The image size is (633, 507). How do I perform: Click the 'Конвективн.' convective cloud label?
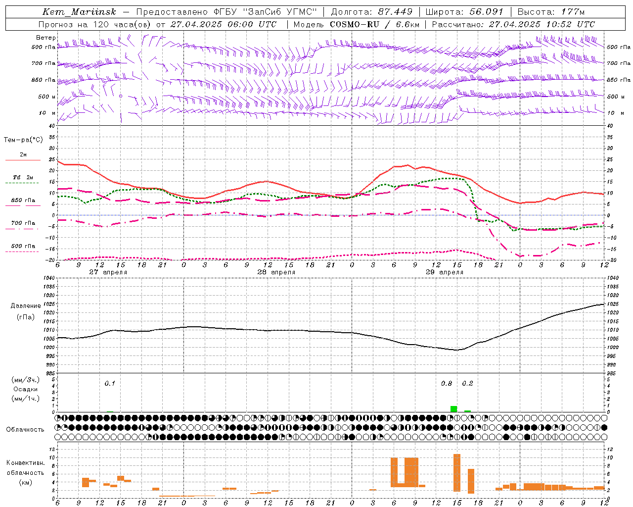point(25,463)
